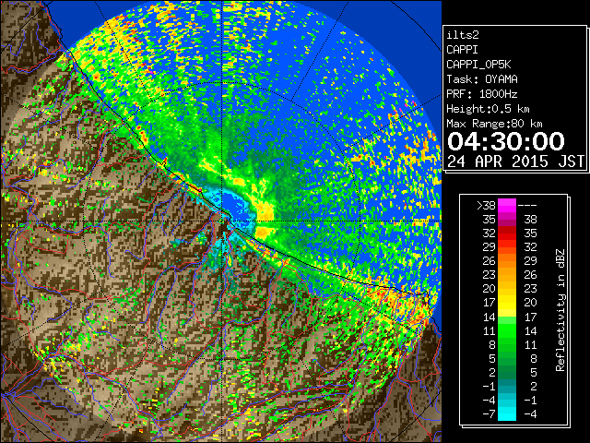
Task: Pick the cyan -7 dBZ legend swatch
Action: click(x=507, y=413)
